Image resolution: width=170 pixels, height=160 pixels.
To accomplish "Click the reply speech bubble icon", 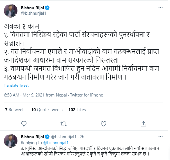I will tap(24, 123).
